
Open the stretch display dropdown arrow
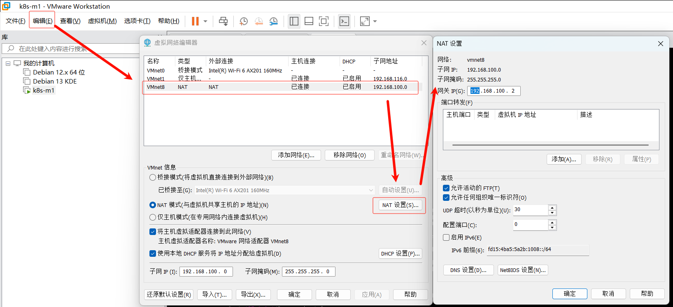coord(375,21)
